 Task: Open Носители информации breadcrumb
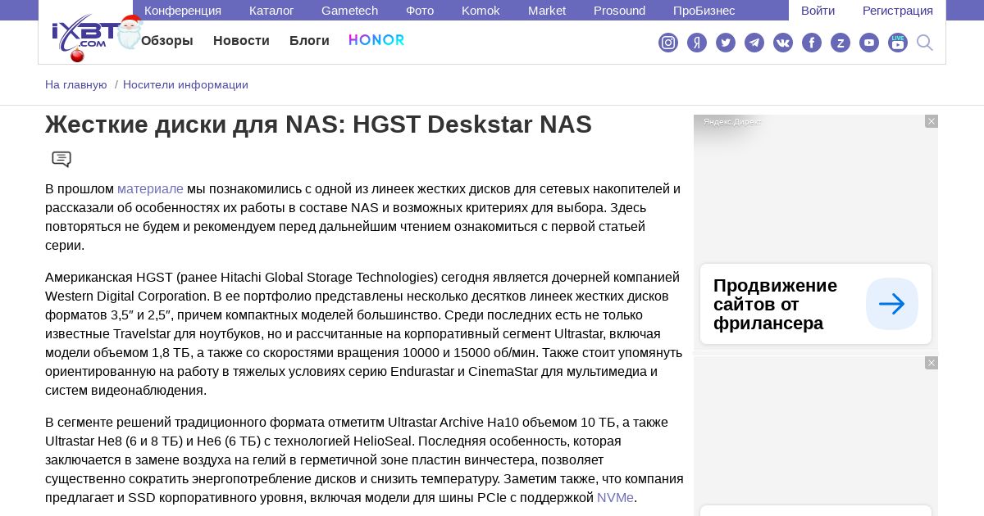(x=185, y=84)
